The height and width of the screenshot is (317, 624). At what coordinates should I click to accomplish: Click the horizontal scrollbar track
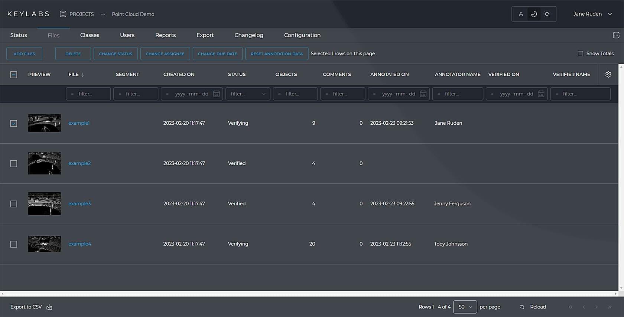tap(309, 294)
